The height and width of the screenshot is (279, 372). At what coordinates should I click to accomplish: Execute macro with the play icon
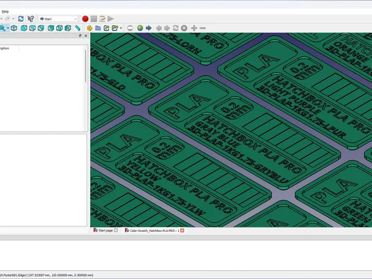click(x=110, y=19)
